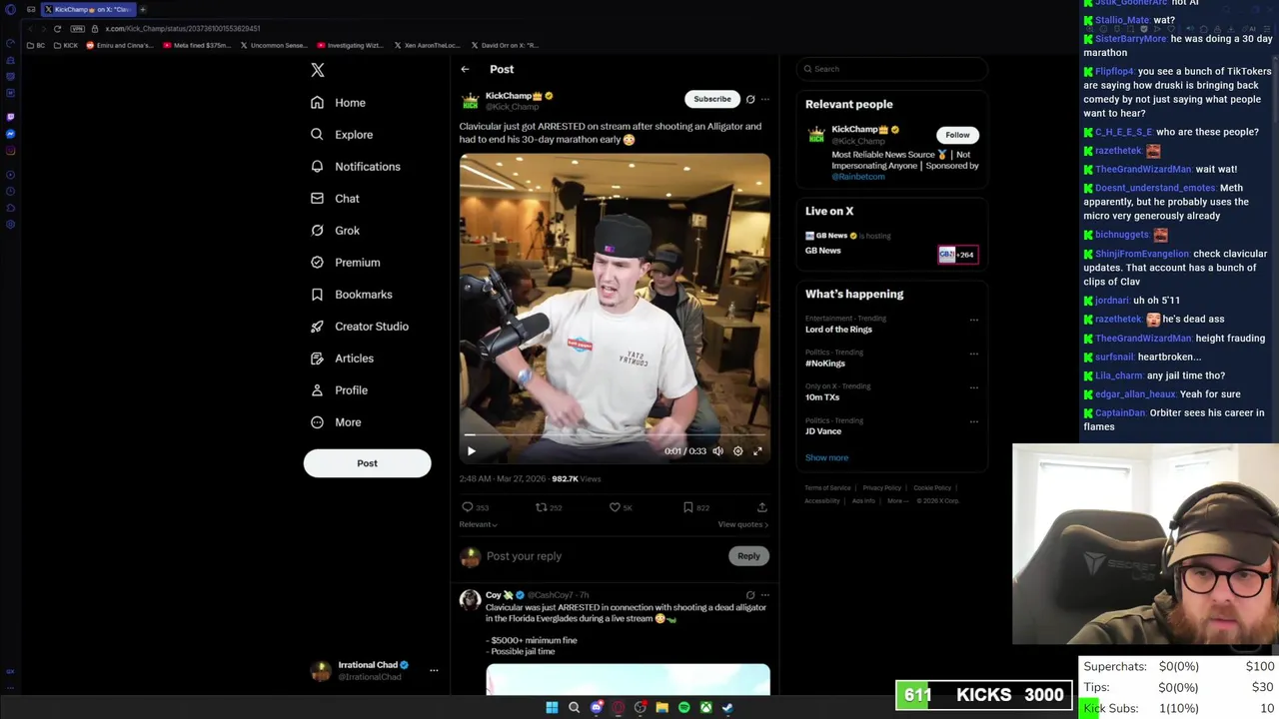This screenshot has width=1279, height=719.
Task: Subscribe to KickChamp
Action: point(712,99)
